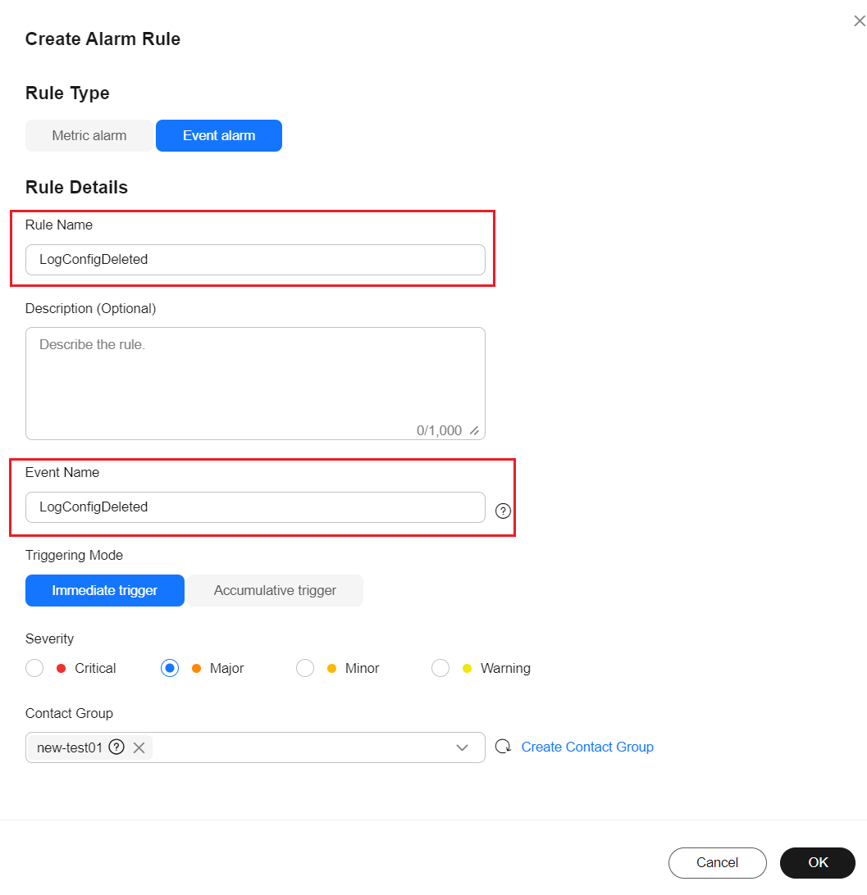Select Critical severity radio button

[x=34, y=668]
